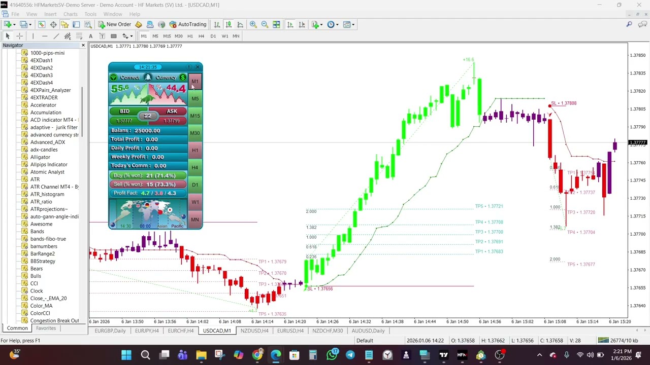Switch to the EURGBP,Daily chart tab

click(110, 331)
